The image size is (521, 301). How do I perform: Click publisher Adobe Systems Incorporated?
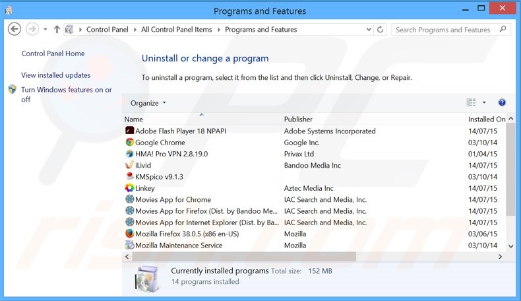coord(330,131)
